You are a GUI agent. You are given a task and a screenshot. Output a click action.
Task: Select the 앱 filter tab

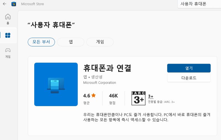(71, 42)
